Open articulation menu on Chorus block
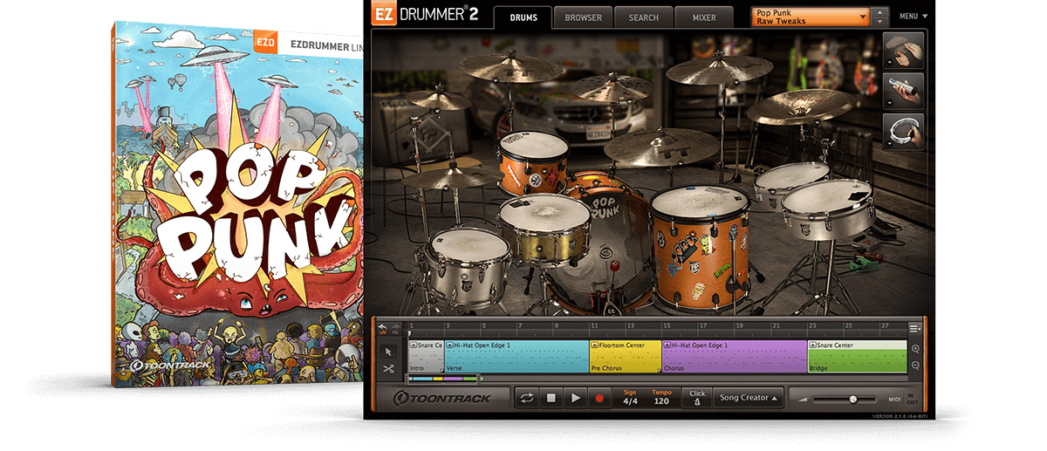1047x451 pixels. tap(667, 345)
